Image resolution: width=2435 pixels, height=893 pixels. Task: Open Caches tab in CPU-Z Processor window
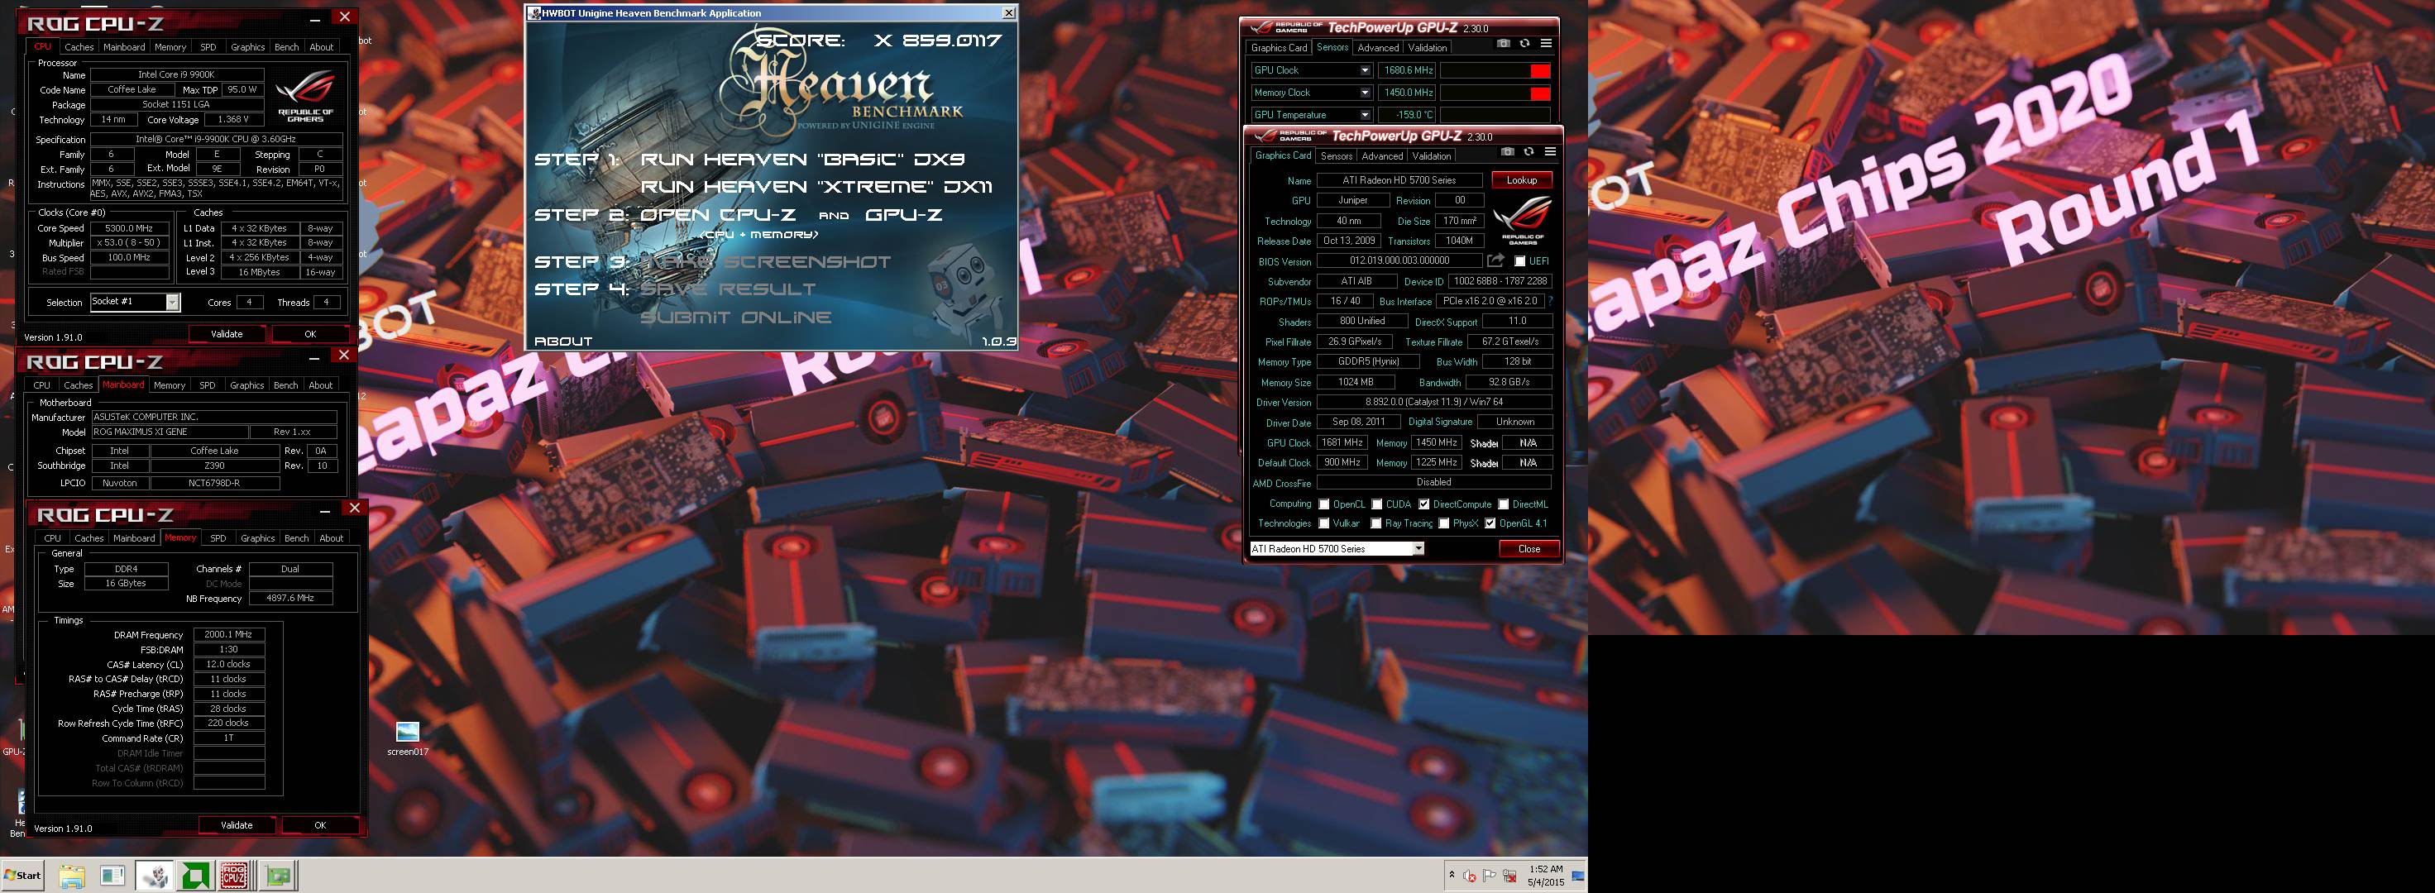click(x=79, y=47)
